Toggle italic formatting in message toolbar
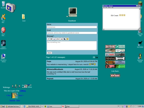This screenshot has height=108, width=144. pyautogui.click(x=48, y=39)
